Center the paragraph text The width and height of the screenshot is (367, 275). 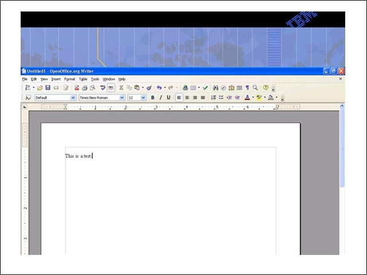(187, 98)
